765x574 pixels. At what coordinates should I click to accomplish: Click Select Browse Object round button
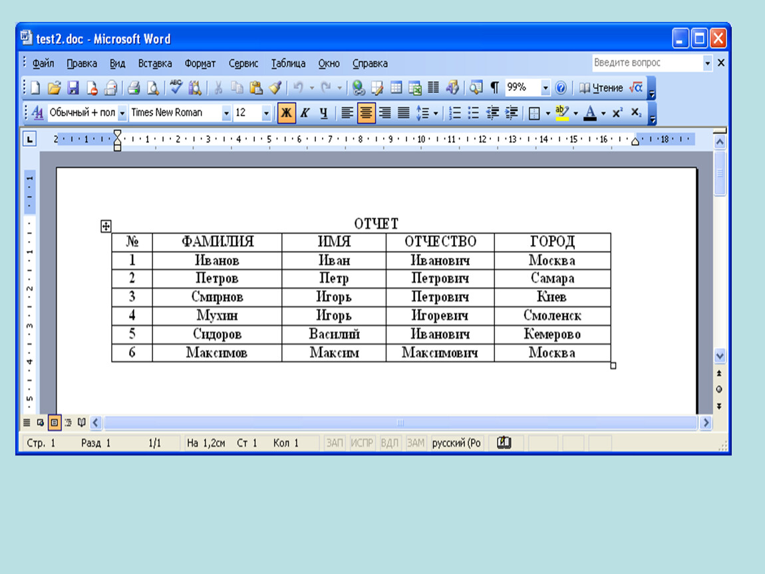click(x=719, y=389)
